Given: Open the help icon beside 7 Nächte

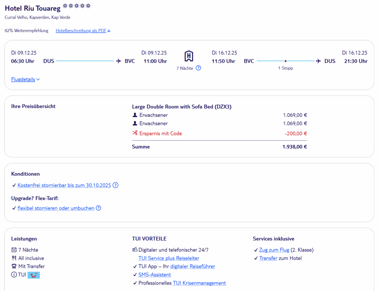Looking at the screenshot, I should point(198,68).
